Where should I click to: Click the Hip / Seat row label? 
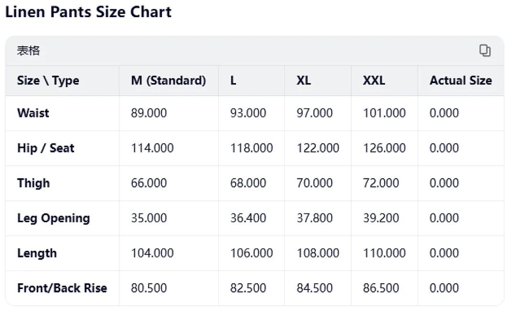[46, 148]
